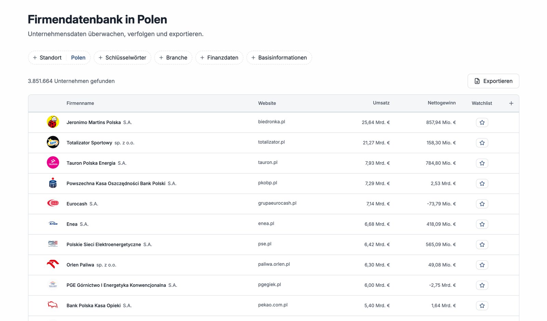Add a column with the plus icon

[511, 103]
